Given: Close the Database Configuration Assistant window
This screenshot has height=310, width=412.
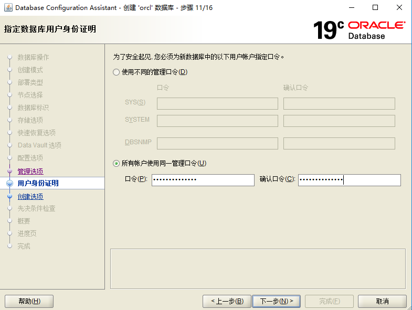Looking at the screenshot, I should point(399,8).
